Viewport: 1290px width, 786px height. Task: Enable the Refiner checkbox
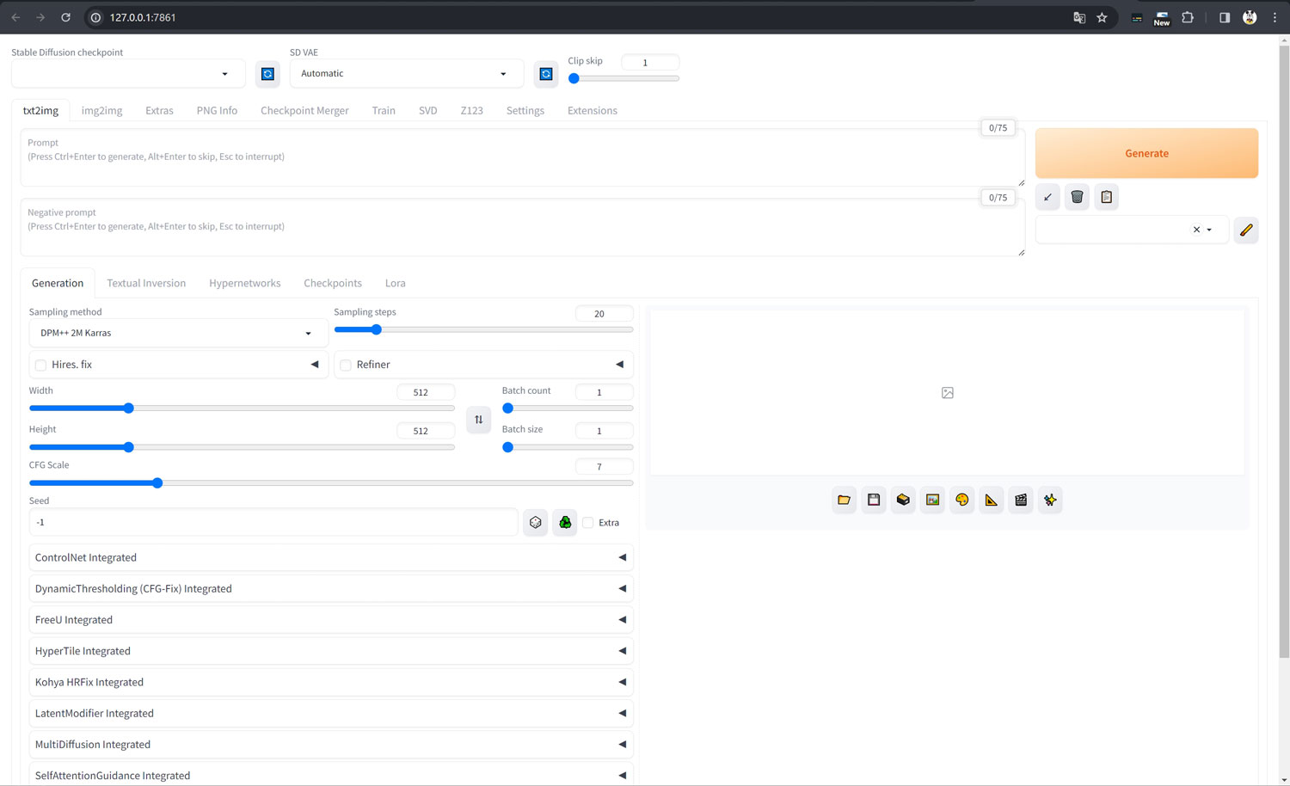[346, 365]
